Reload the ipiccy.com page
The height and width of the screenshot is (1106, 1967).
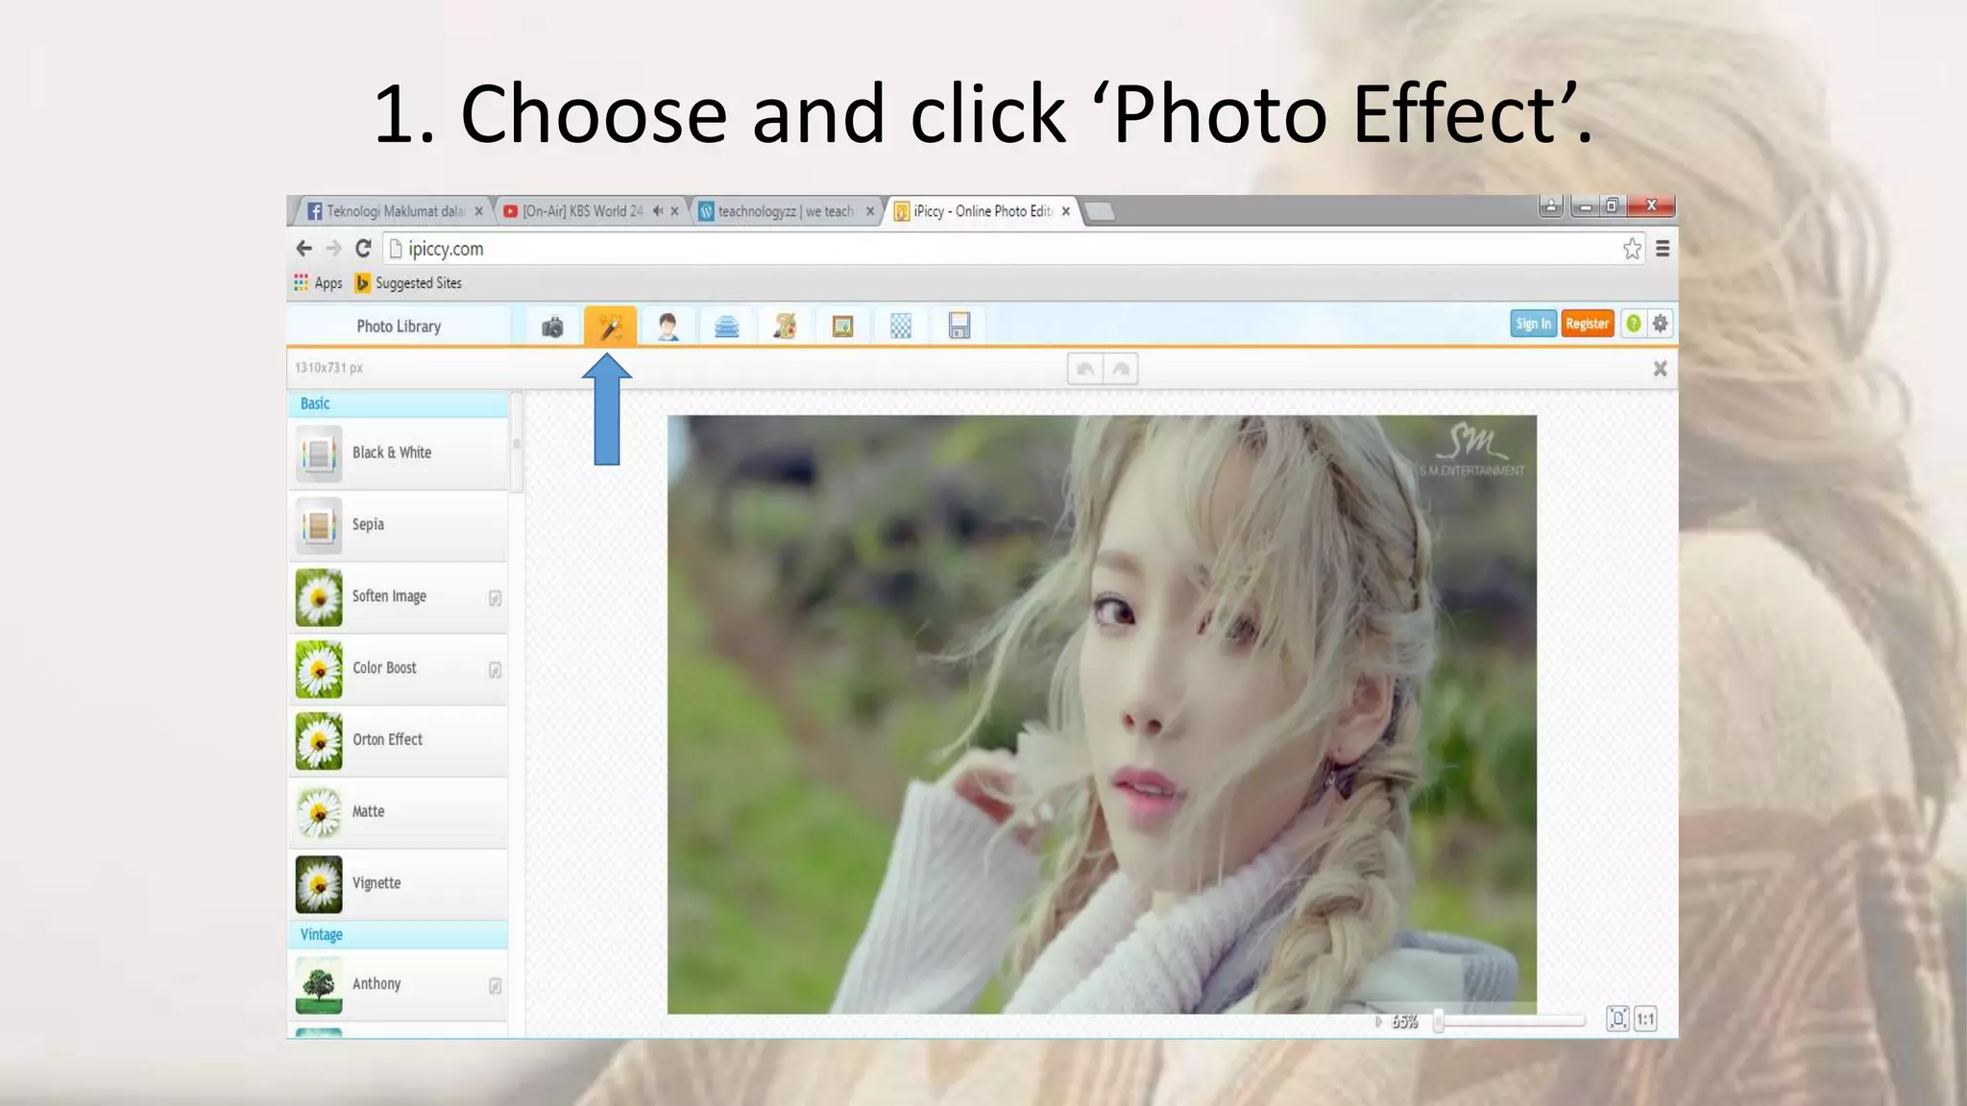(363, 249)
